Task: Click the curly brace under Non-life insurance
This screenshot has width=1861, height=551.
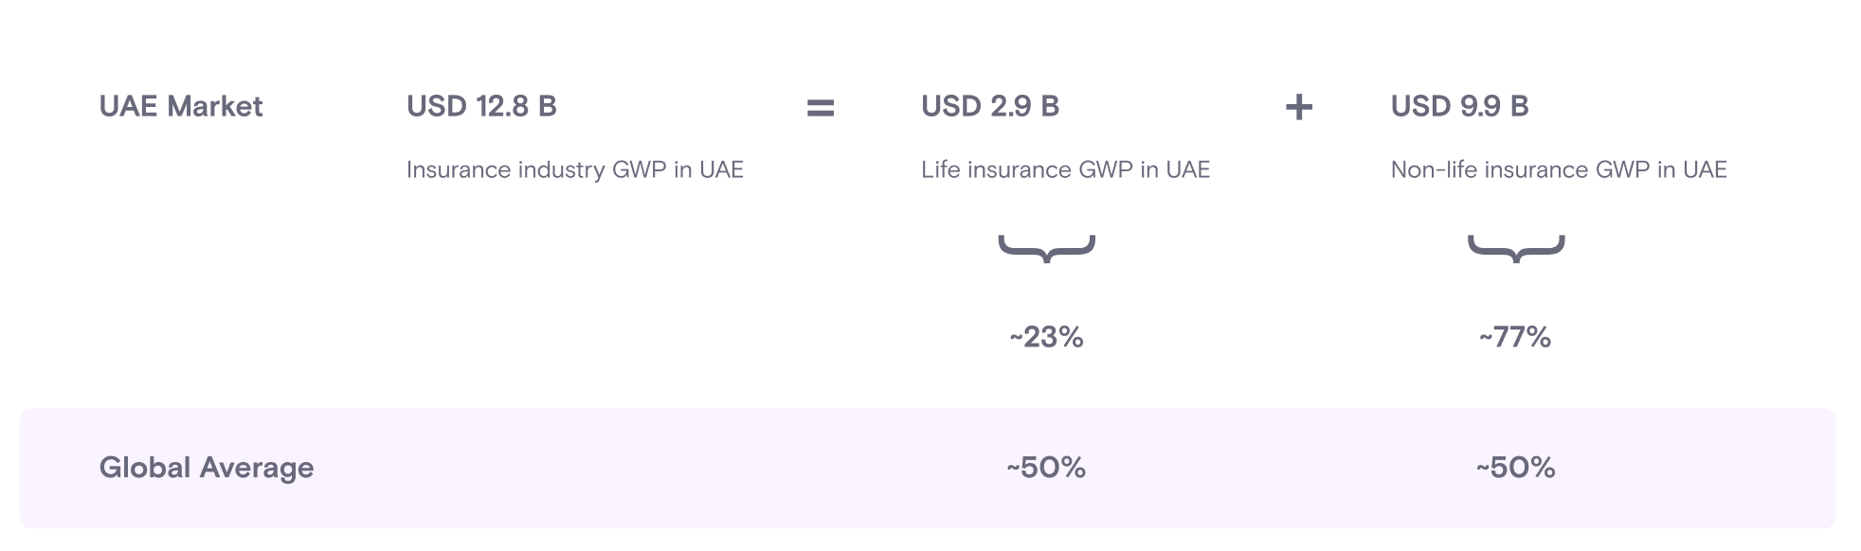Action: [x=1516, y=248]
